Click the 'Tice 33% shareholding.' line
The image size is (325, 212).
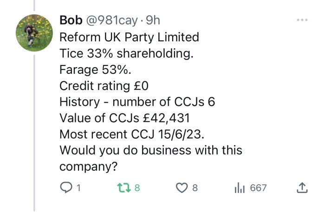(x=126, y=53)
